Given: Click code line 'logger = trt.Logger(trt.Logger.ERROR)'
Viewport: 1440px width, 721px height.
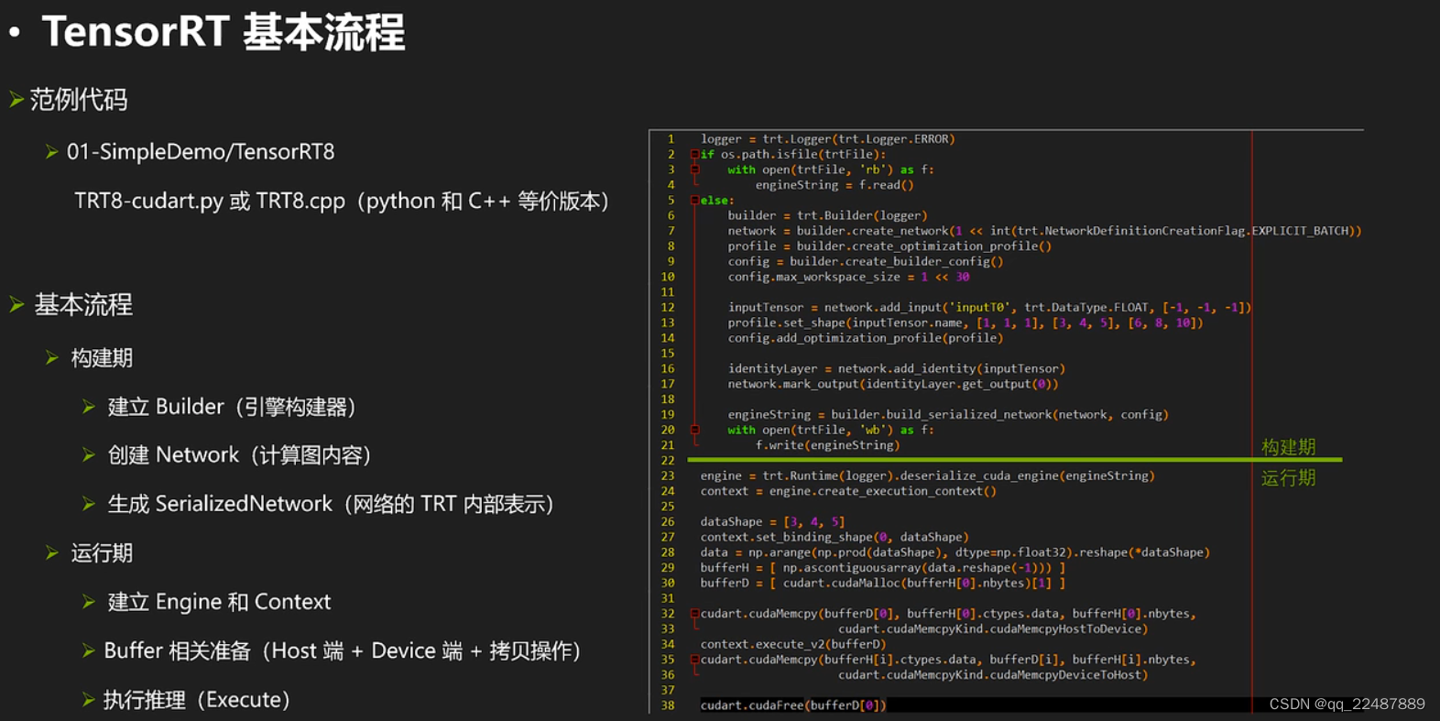Looking at the screenshot, I should pyautogui.click(x=827, y=139).
